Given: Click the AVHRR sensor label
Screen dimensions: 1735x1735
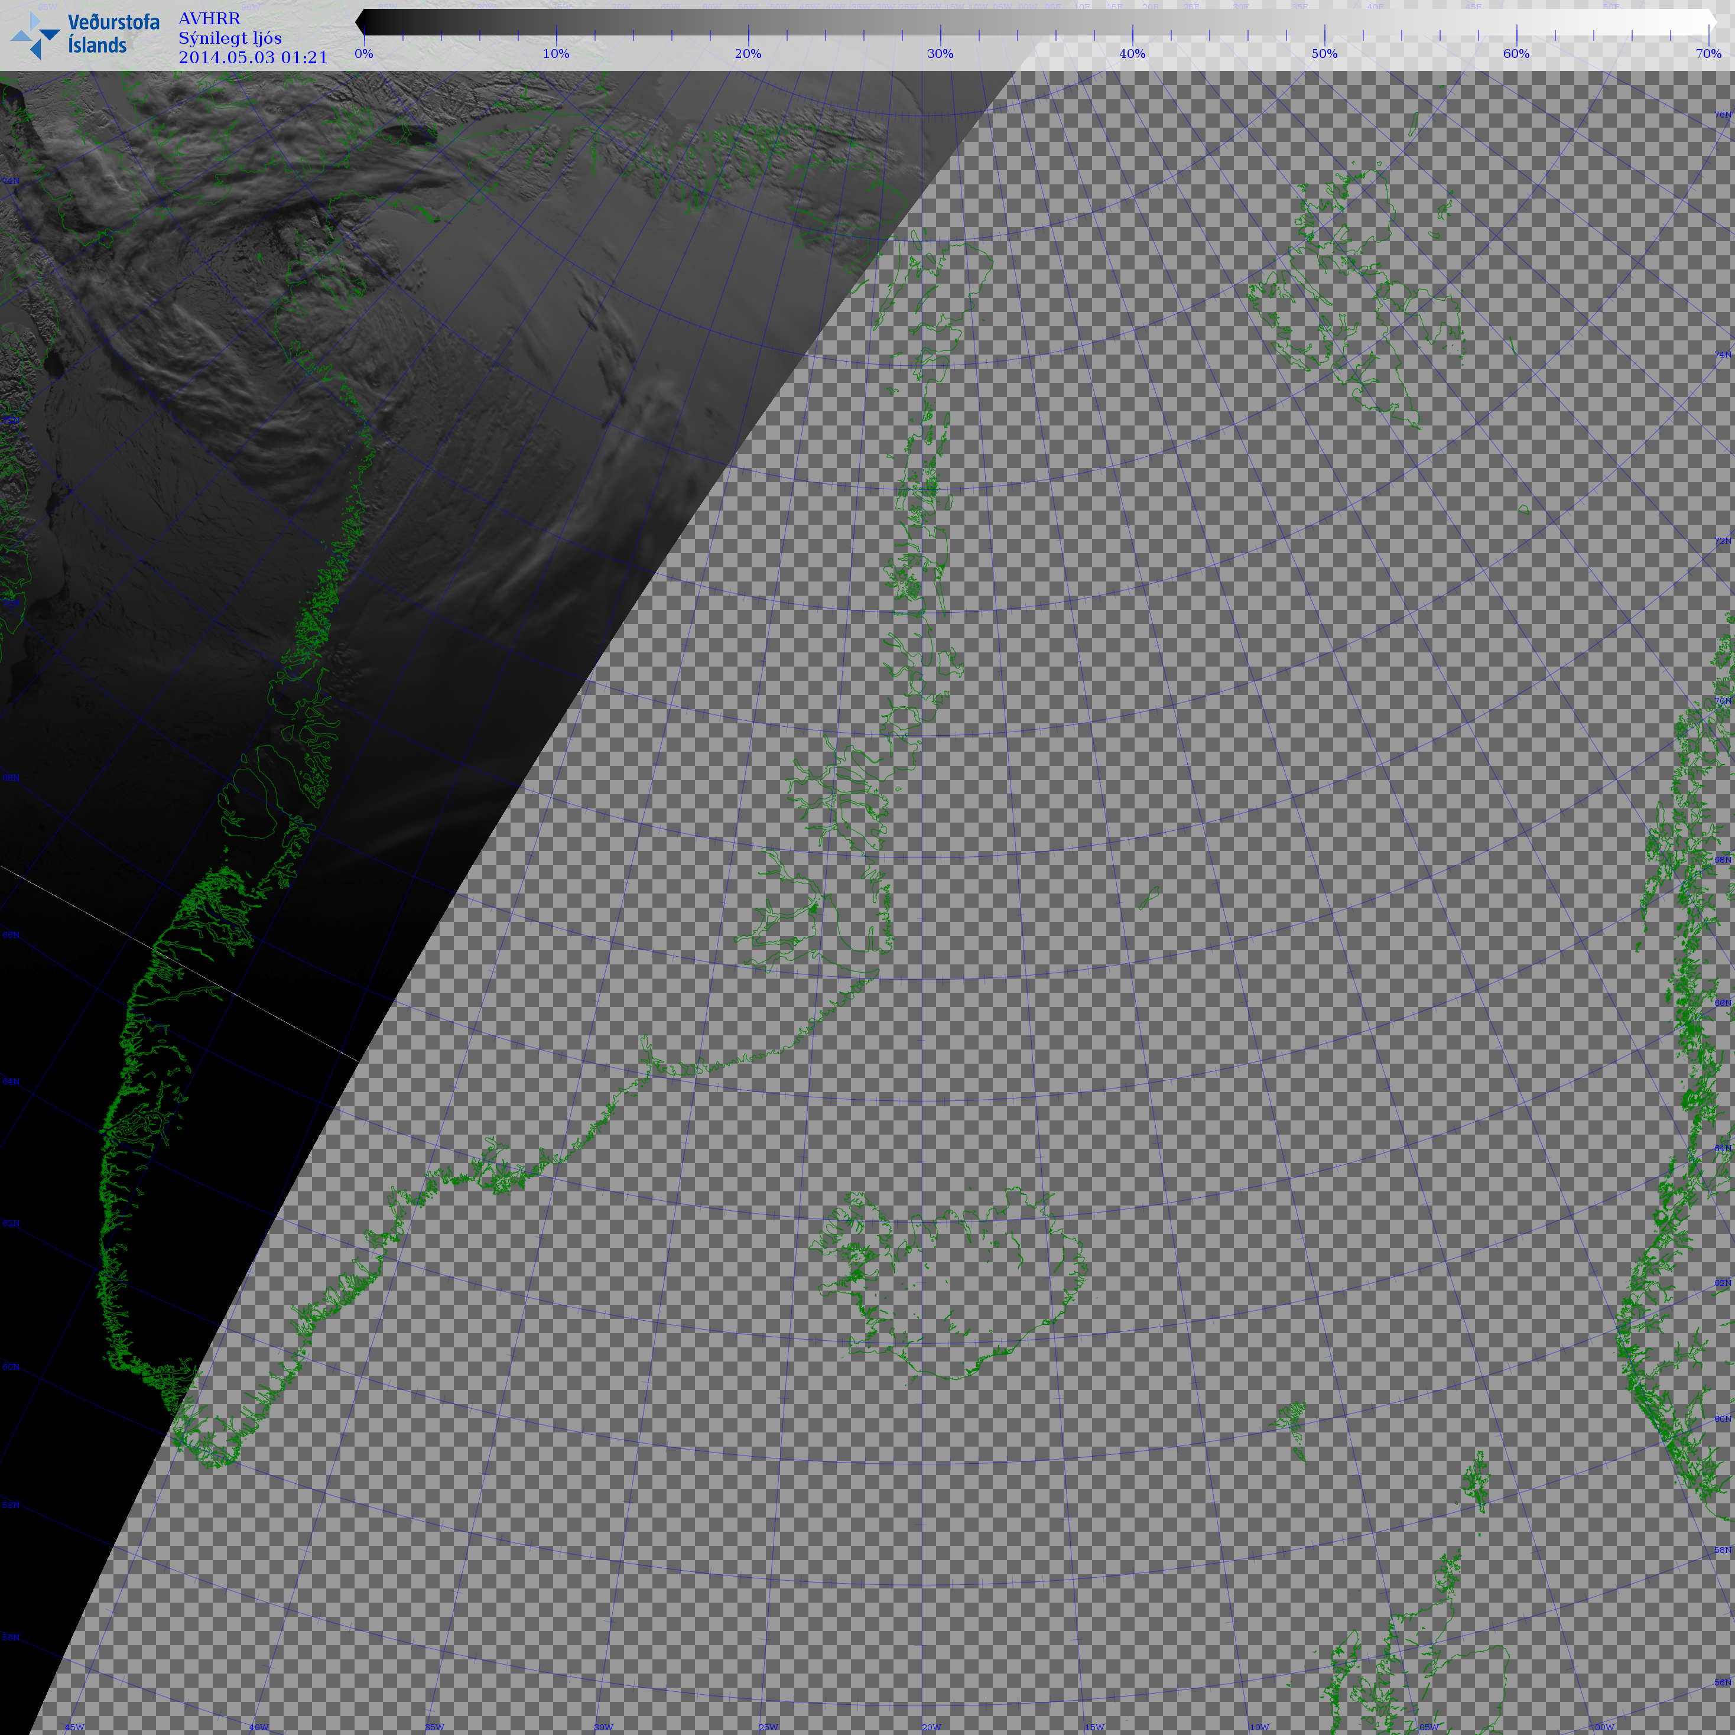Looking at the screenshot, I should 209,19.
